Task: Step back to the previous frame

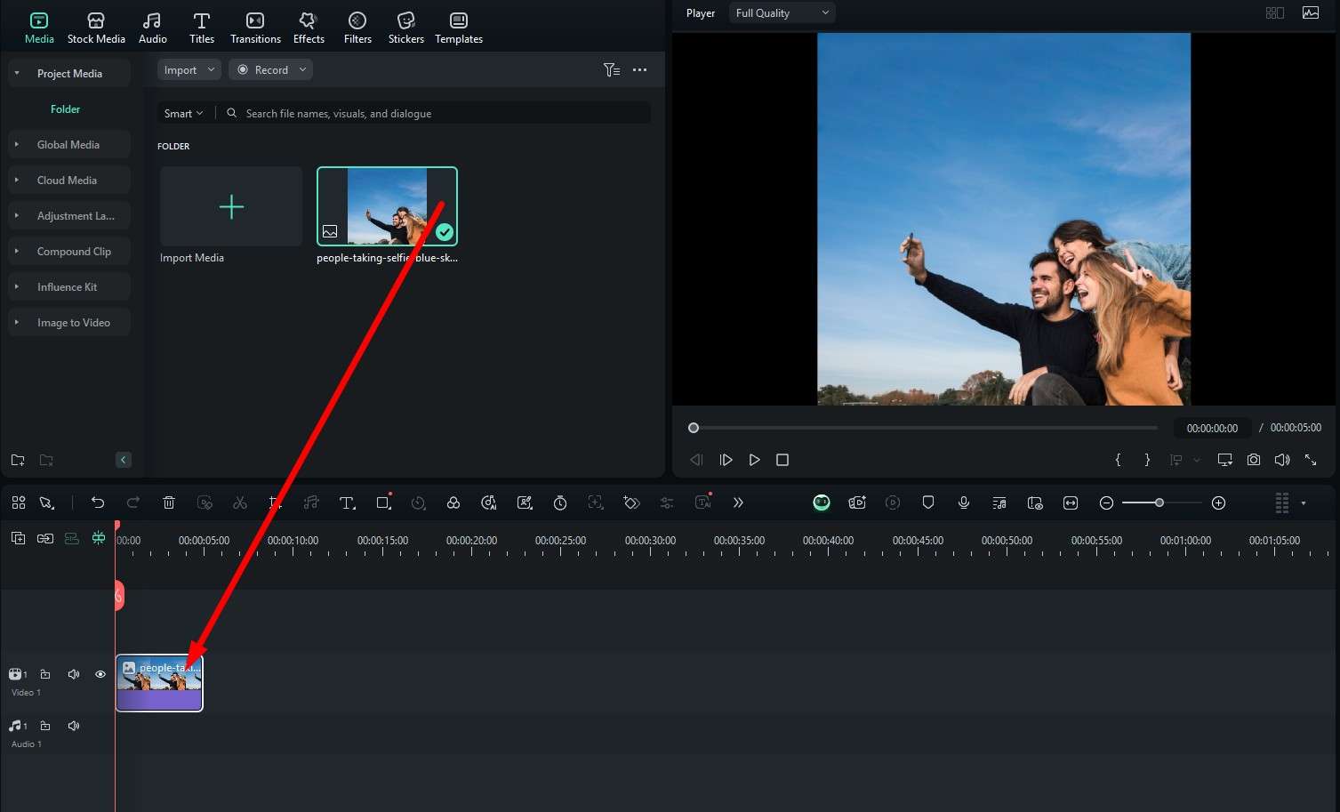Action: pyautogui.click(x=696, y=460)
